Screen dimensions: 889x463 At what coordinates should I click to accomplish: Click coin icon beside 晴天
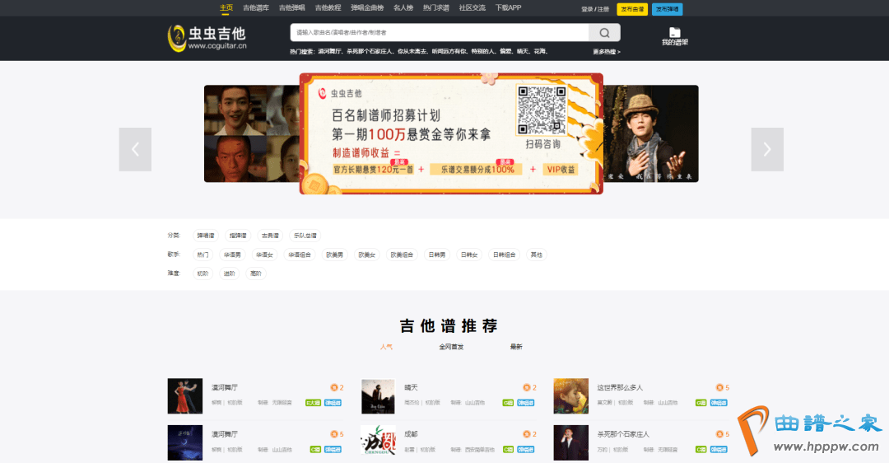coord(526,387)
